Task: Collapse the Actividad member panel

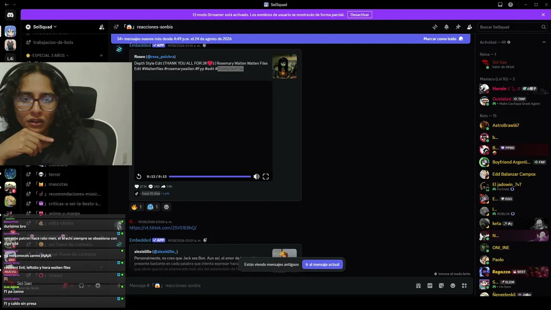Action: (544, 42)
